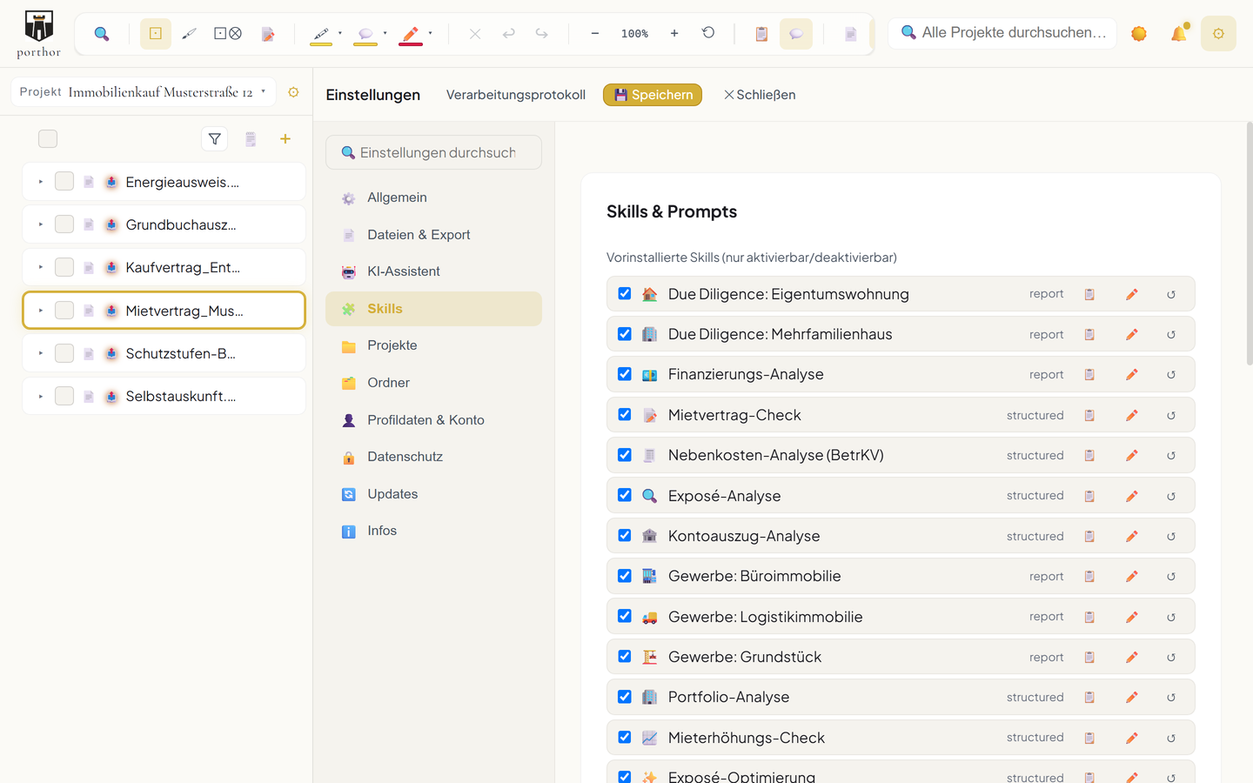Toggle the Gewerbe: Logistikimmobilie checkbox
The height and width of the screenshot is (783, 1253).
click(x=625, y=616)
